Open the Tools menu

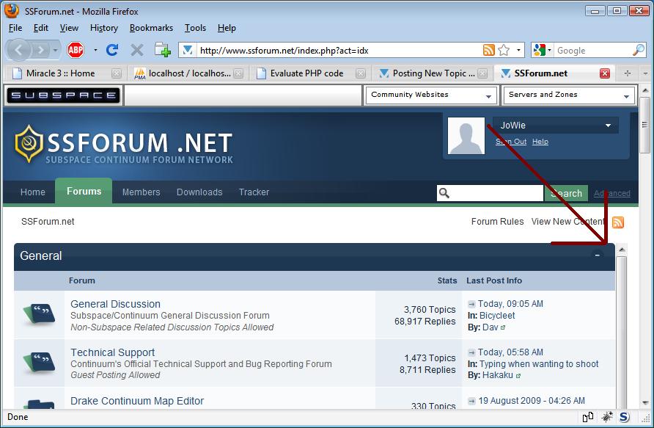pos(195,28)
